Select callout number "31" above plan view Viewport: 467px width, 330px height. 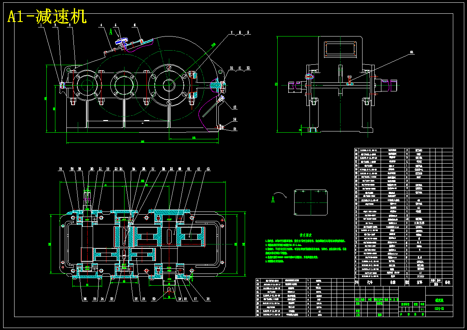tap(101, 169)
